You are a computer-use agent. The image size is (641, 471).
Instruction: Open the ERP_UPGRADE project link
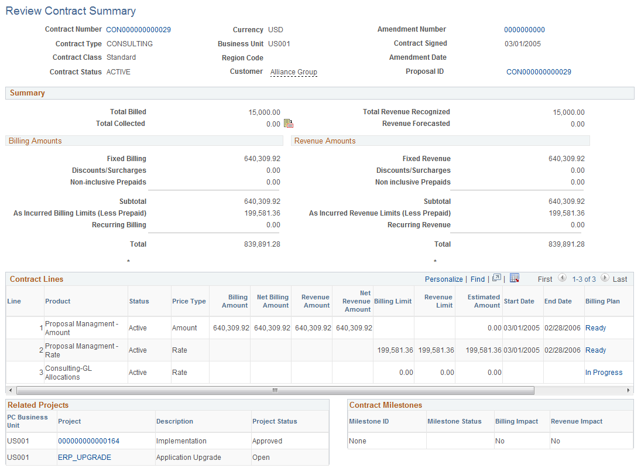84,457
